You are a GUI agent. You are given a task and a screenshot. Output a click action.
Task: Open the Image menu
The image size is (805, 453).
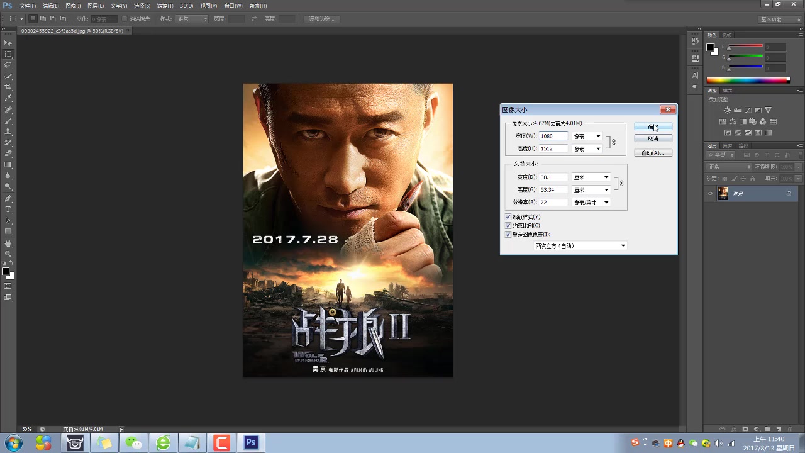74,6
